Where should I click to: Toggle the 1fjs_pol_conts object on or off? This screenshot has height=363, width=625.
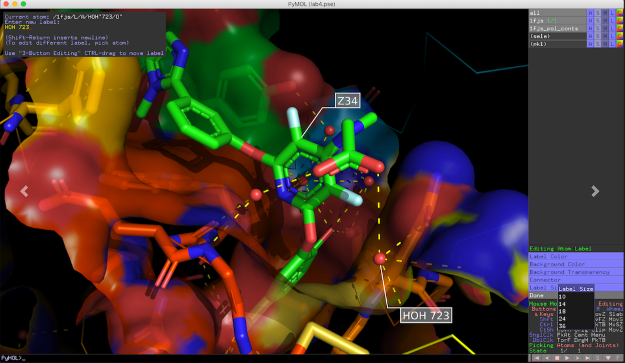point(558,28)
